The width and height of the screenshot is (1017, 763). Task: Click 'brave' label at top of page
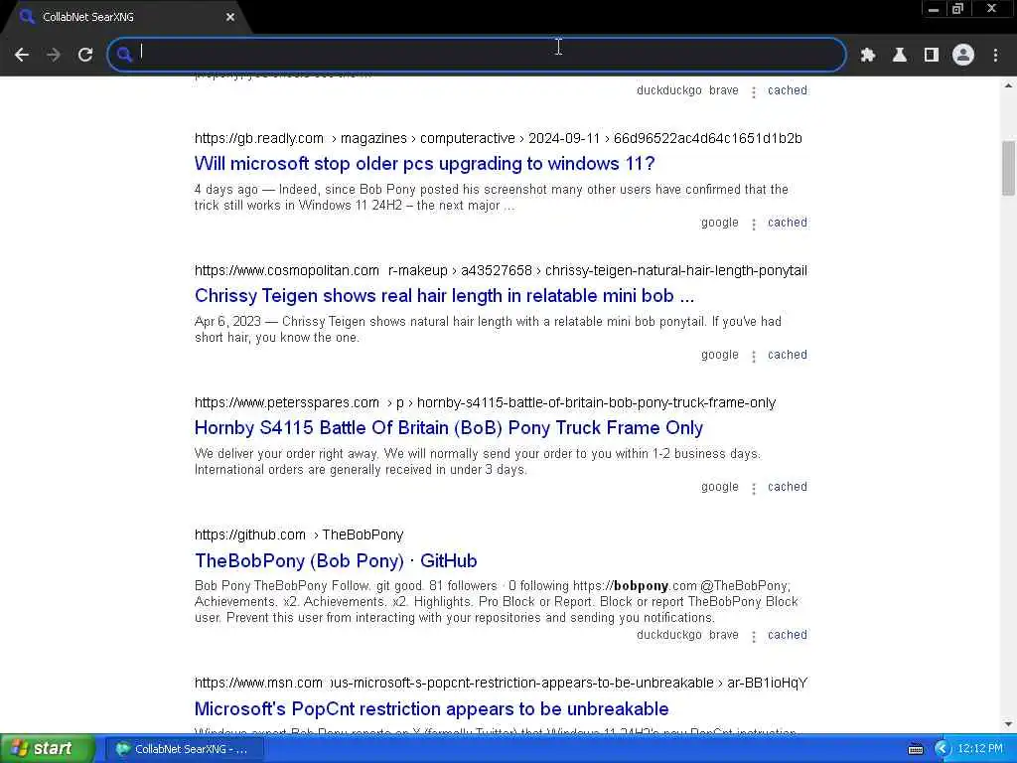click(x=724, y=90)
